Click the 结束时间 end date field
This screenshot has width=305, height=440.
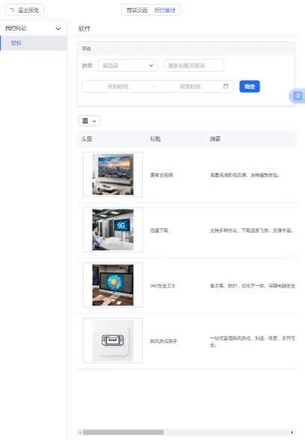tap(190, 87)
